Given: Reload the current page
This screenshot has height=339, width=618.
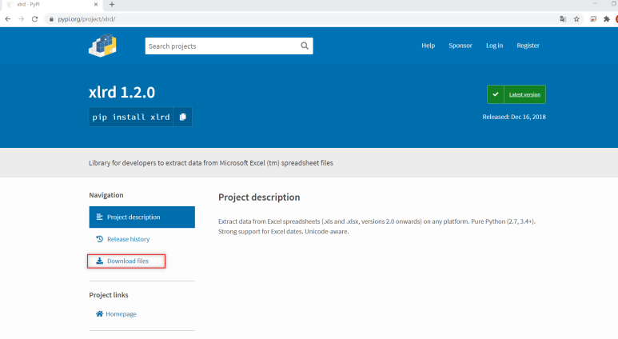Looking at the screenshot, I should pos(34,19).
